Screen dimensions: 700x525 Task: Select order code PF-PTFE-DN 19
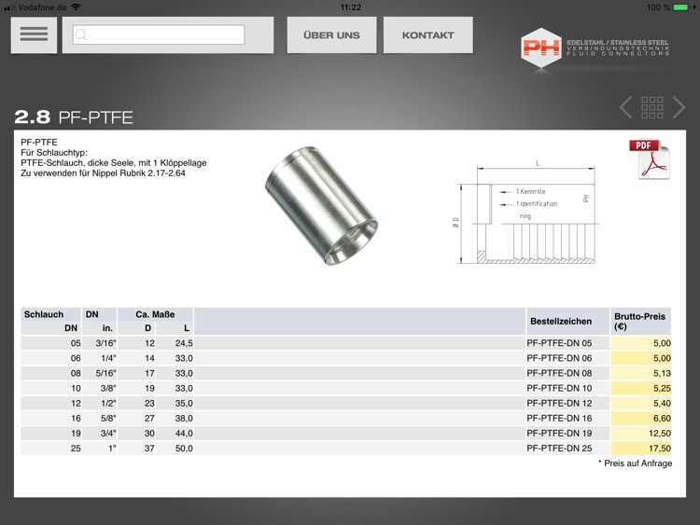pyautogui.click(x=559, y=433)
